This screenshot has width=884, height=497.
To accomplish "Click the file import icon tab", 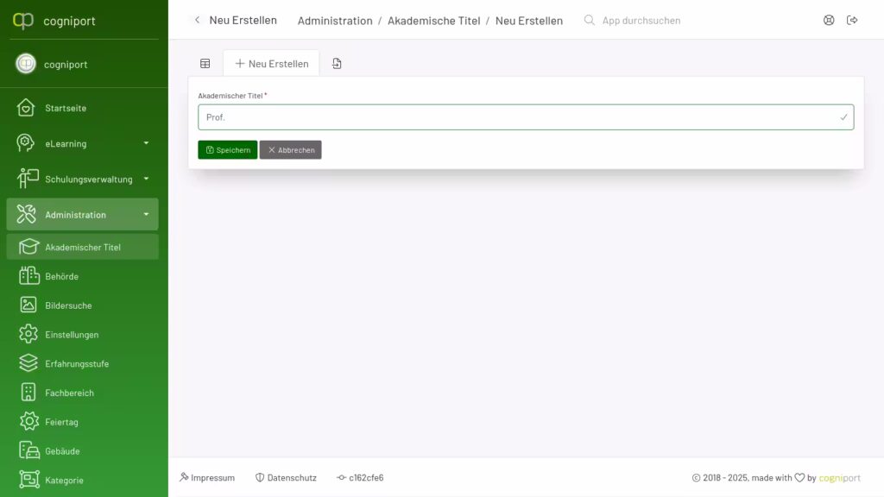I will 337,64.
